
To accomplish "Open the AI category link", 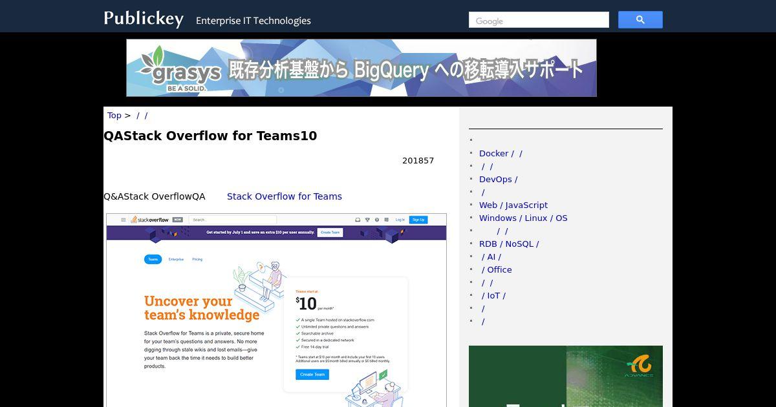I will pyautogui.click(x=491, y=256).
